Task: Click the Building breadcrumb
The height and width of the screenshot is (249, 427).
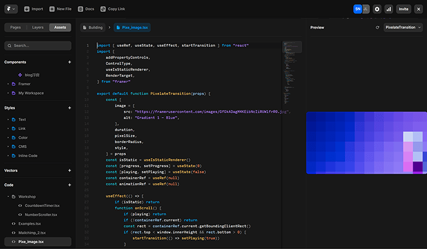Action: pos(93,27)
